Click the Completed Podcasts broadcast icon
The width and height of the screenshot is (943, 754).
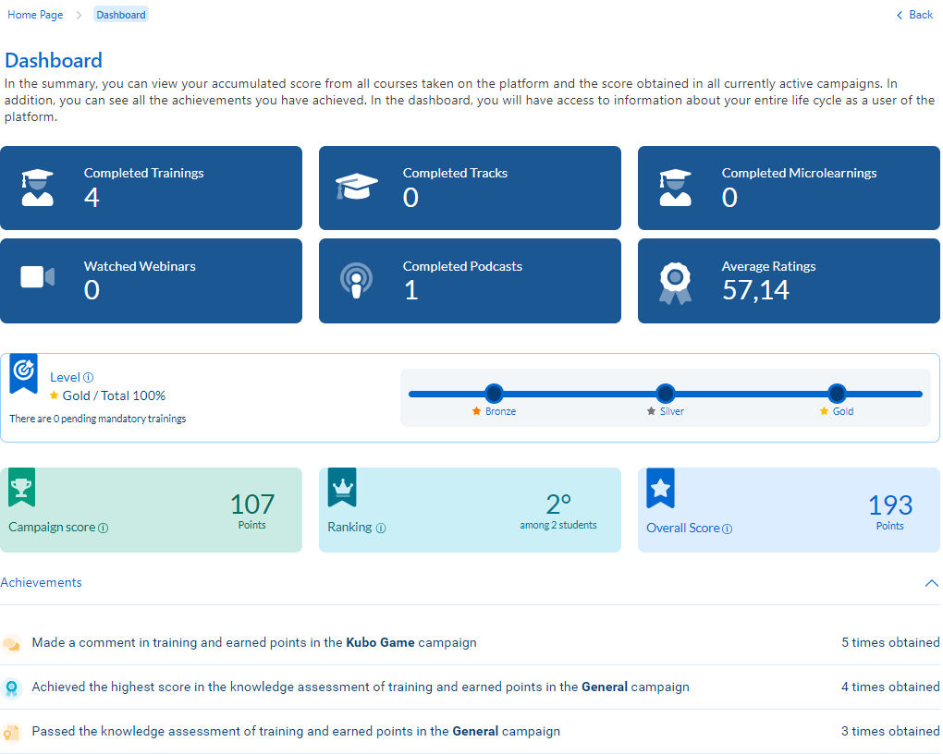[x=356, y=281]
